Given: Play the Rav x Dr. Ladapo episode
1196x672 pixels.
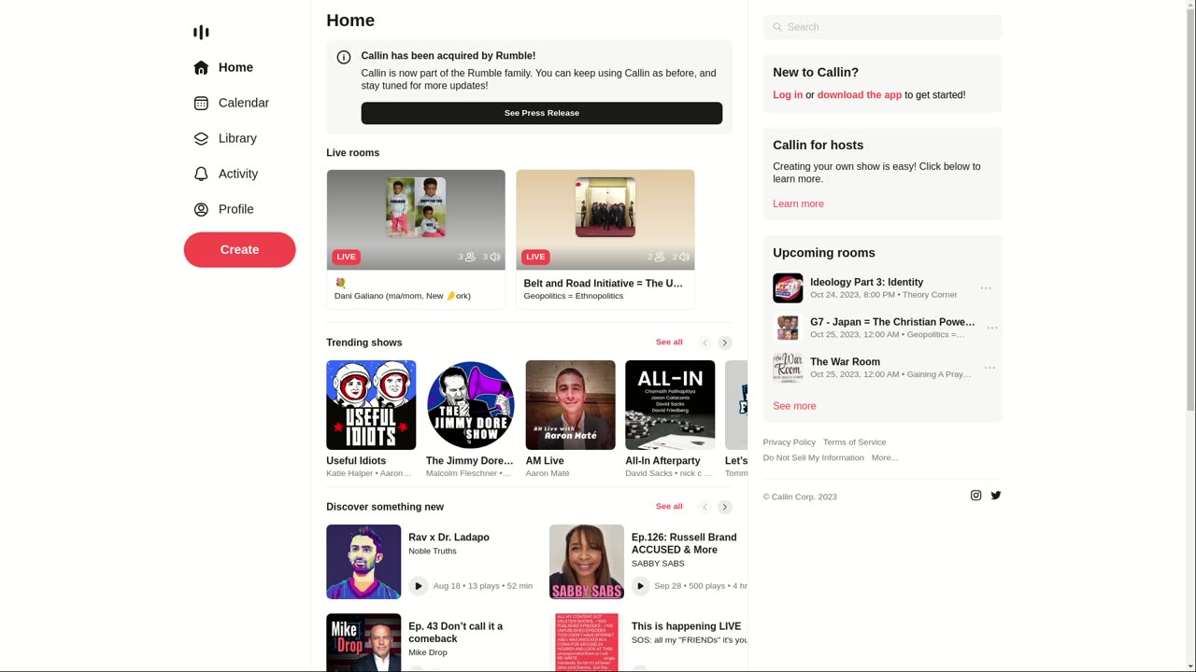Looking at the screenshot, I should coord(418,586).
